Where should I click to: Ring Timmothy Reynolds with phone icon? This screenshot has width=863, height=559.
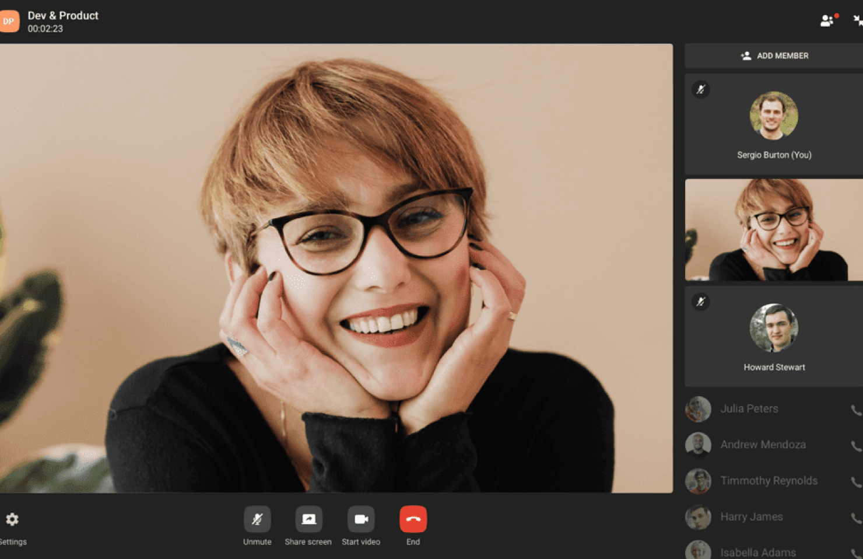(855, 482)
